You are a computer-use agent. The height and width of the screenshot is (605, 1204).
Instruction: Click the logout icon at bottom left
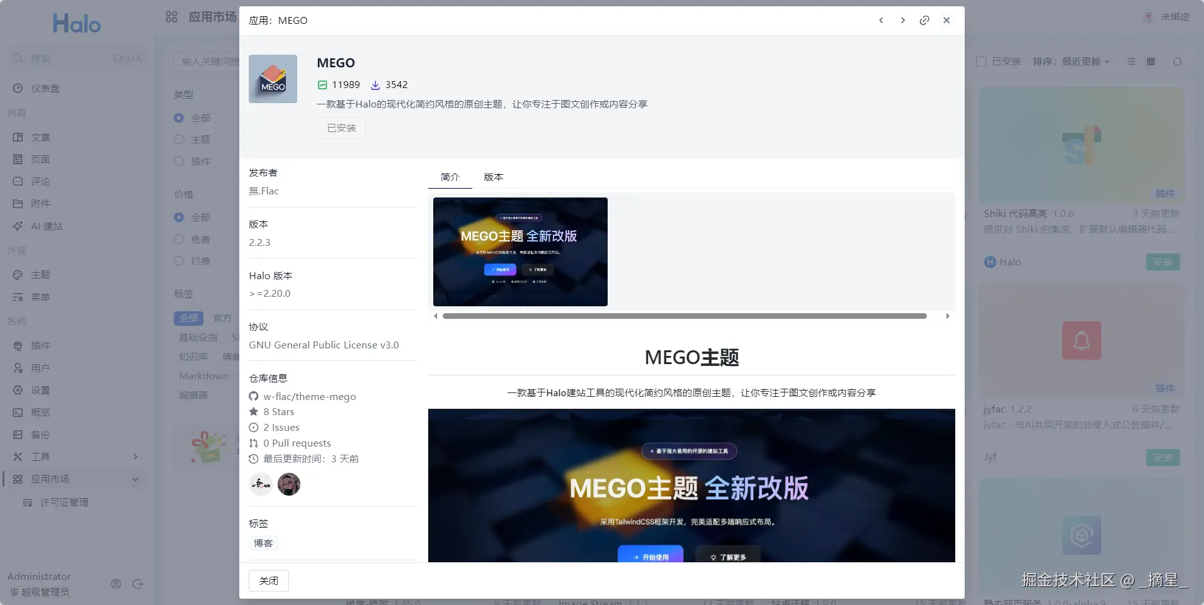pyautogui.click(x=138, y=584)
